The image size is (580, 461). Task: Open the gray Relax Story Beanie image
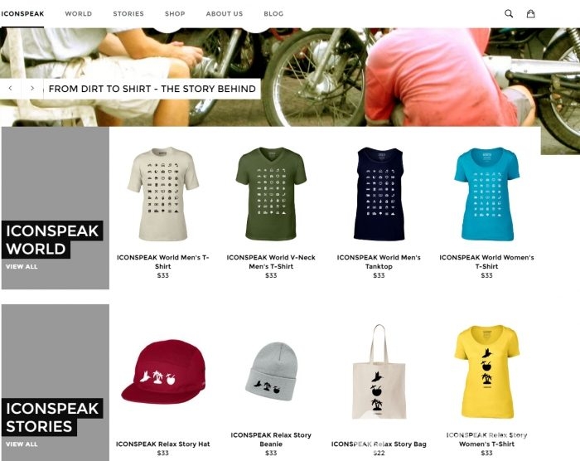tap(272, 371)
